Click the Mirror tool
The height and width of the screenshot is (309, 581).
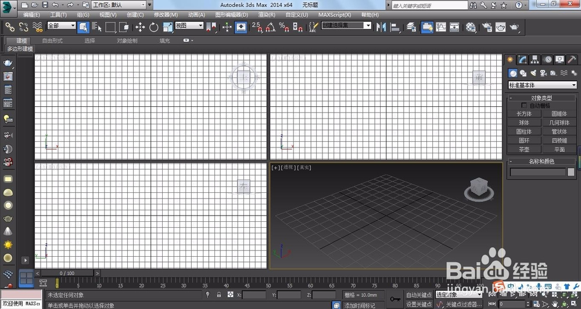[x=381, y=27]
